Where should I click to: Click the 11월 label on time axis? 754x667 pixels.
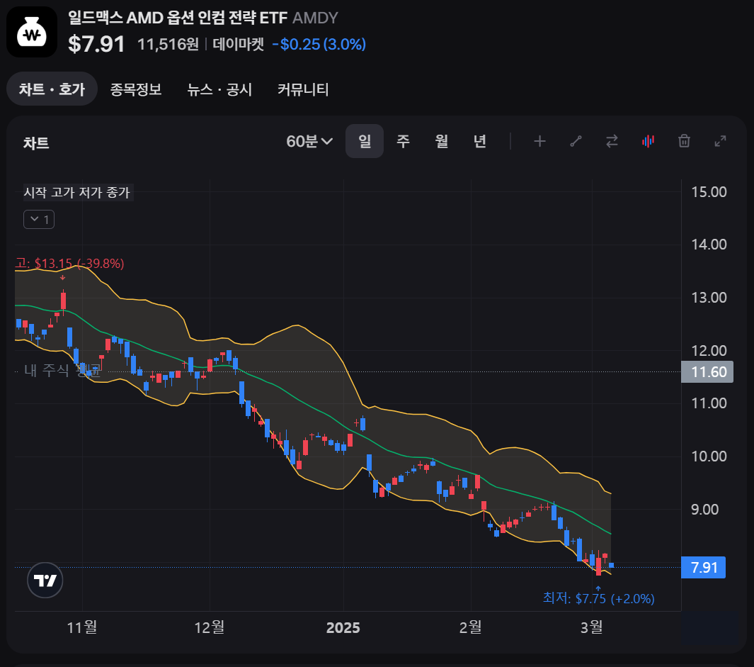[82, 627]
